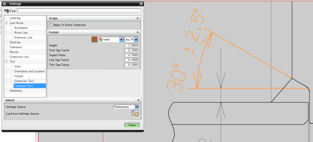This screenshot has height=142, width=313.
Task: Open the Settings Source Preferences dropdown
Action: pyautogui.click(x=137, y=107)
